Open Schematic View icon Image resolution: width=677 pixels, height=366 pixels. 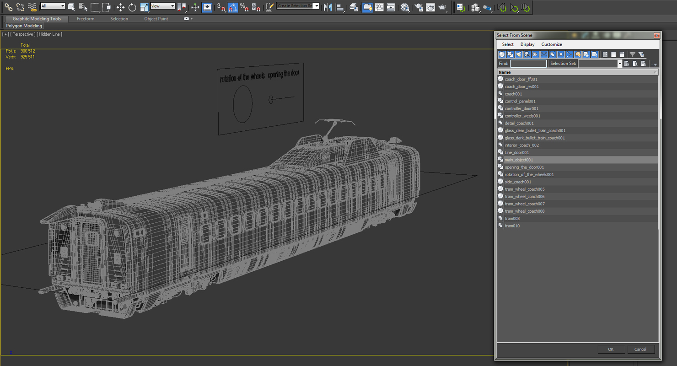pos(391,7)
